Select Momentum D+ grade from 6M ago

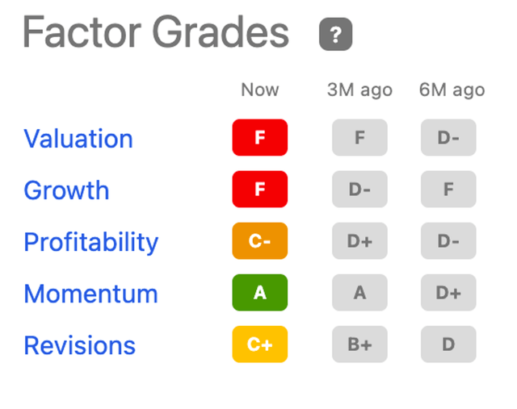click(448, 292)
